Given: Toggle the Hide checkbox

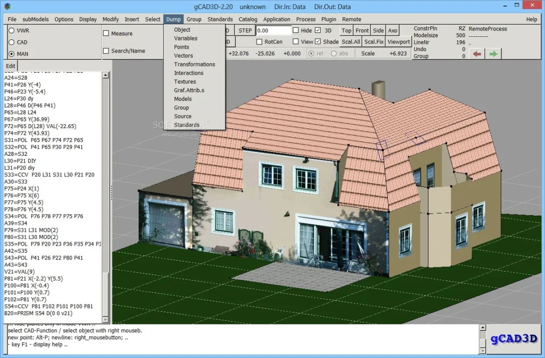Looking at the screenshot, I should point(296,31).
